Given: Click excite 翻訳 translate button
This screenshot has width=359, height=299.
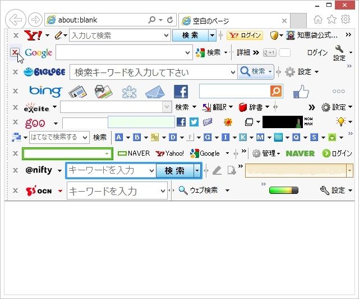Looking at the screenshot, I should tap(215, 107).
